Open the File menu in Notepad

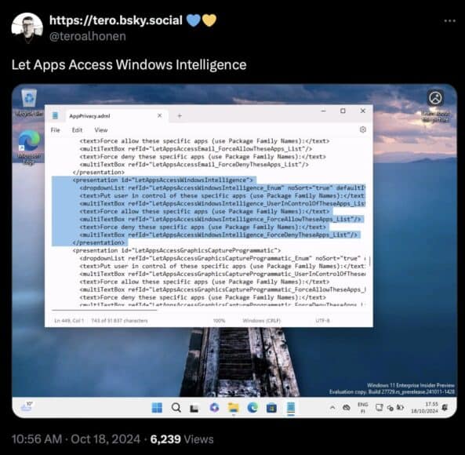(x=56, y=130)
